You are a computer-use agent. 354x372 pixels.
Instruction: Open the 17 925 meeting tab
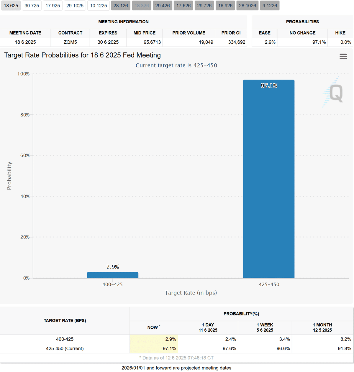click(x=53, y=6)
